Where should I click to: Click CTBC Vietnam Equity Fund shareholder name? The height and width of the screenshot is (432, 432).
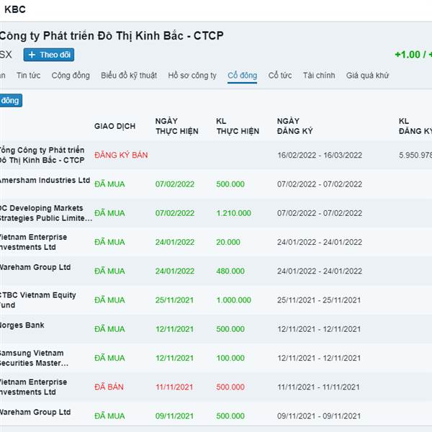pyautogui.click(x=37, y=300)
